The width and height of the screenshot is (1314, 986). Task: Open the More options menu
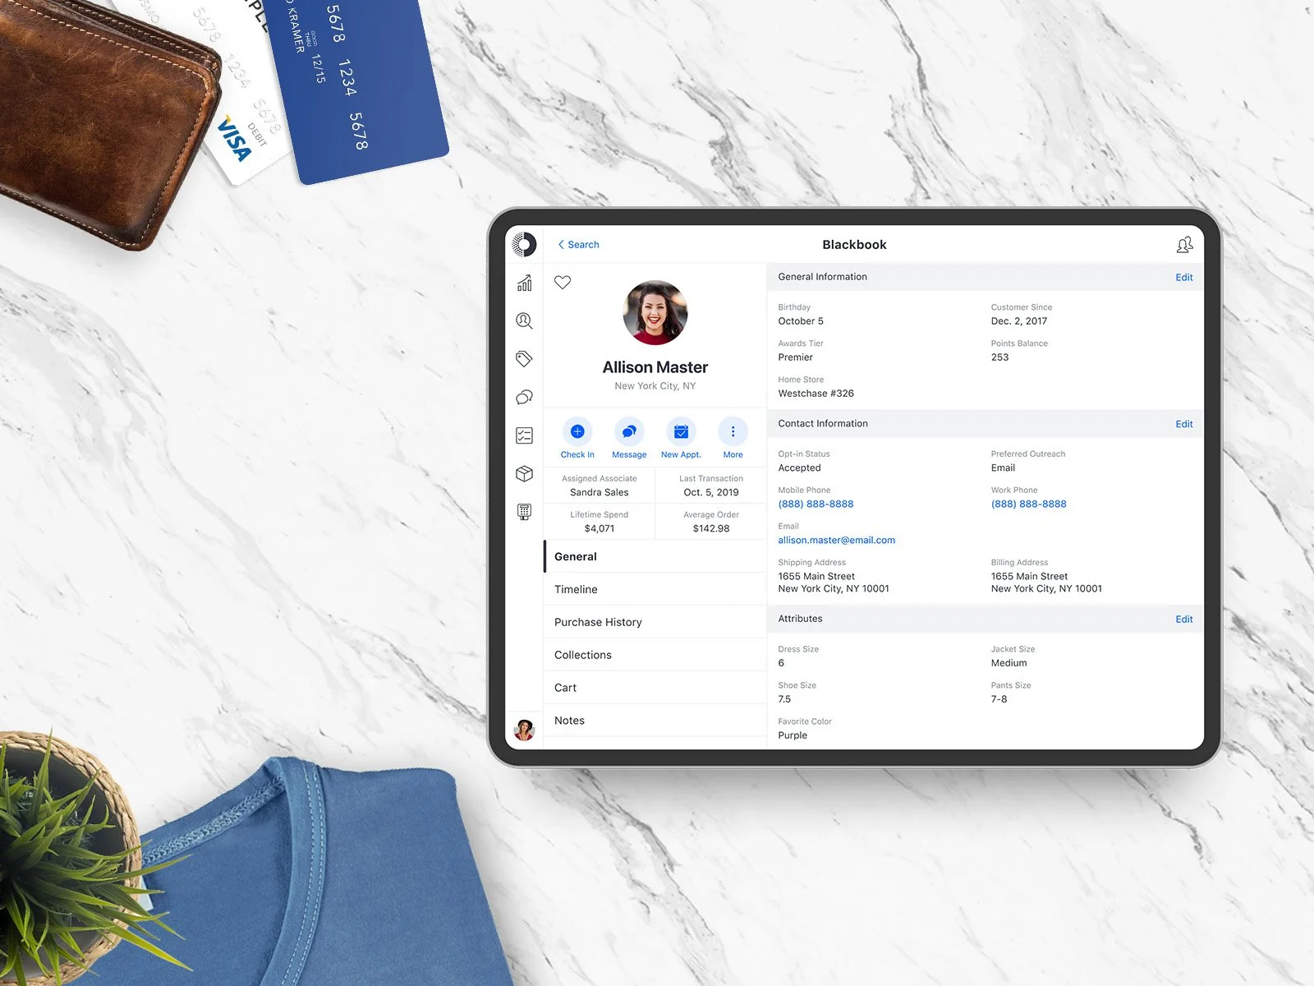[x=733, y=431]
